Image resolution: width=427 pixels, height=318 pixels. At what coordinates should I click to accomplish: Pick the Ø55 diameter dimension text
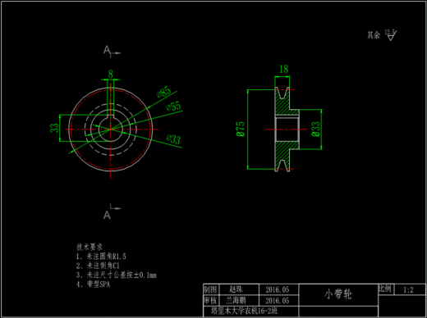[174, 107]
